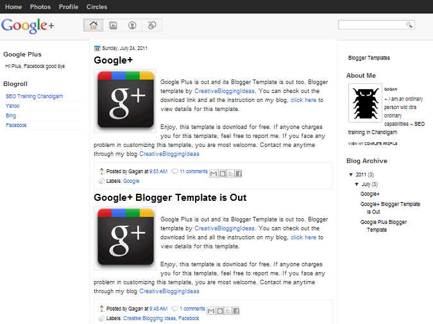Open Profile in the top menu
This screenshot has height=324, width=433.
coord(69,7)
